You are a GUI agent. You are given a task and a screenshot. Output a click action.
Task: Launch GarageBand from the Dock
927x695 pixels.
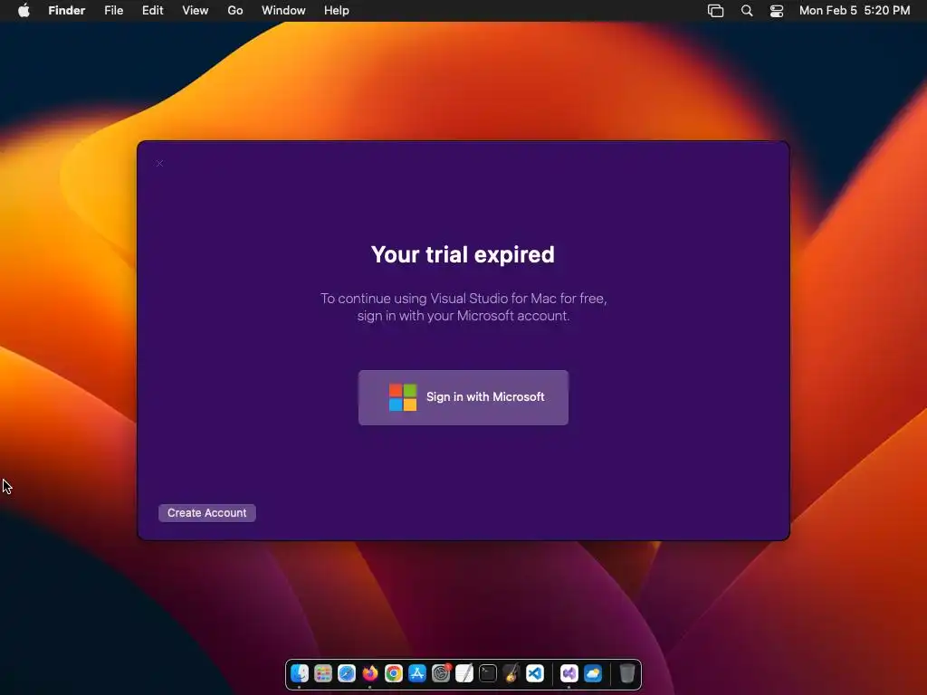pos(511,673)
